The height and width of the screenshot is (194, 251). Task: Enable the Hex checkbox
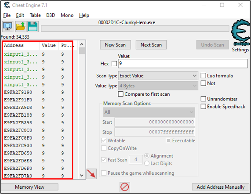click(x=114, y=64)
